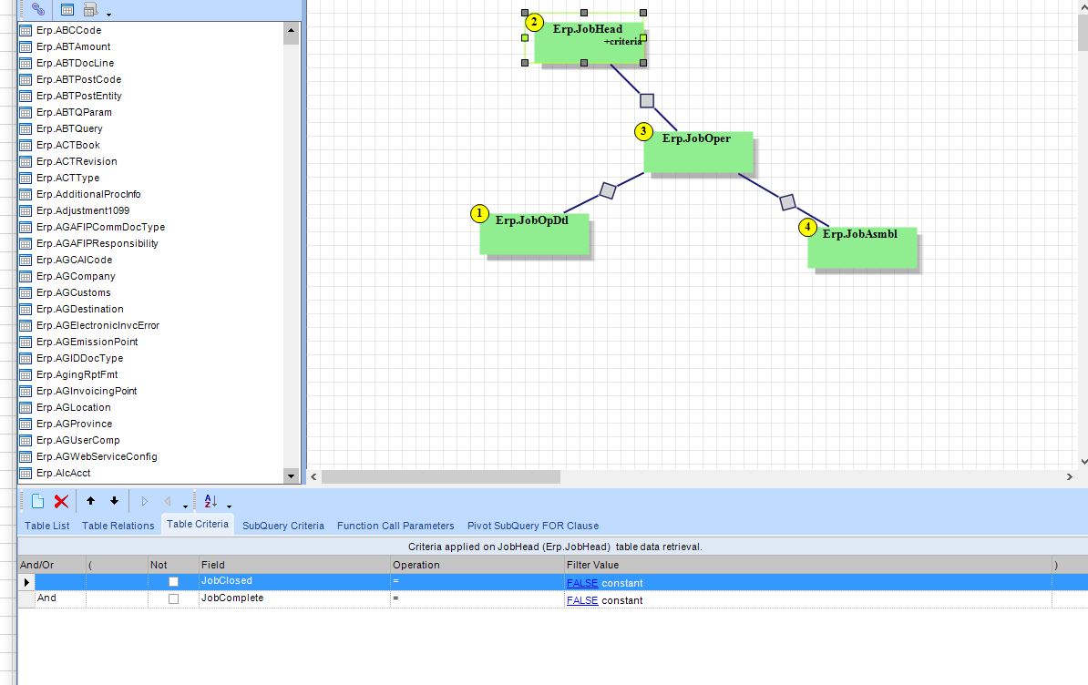Open Pivot SubQuery FOR Clause tab

(x=533, y=526)
